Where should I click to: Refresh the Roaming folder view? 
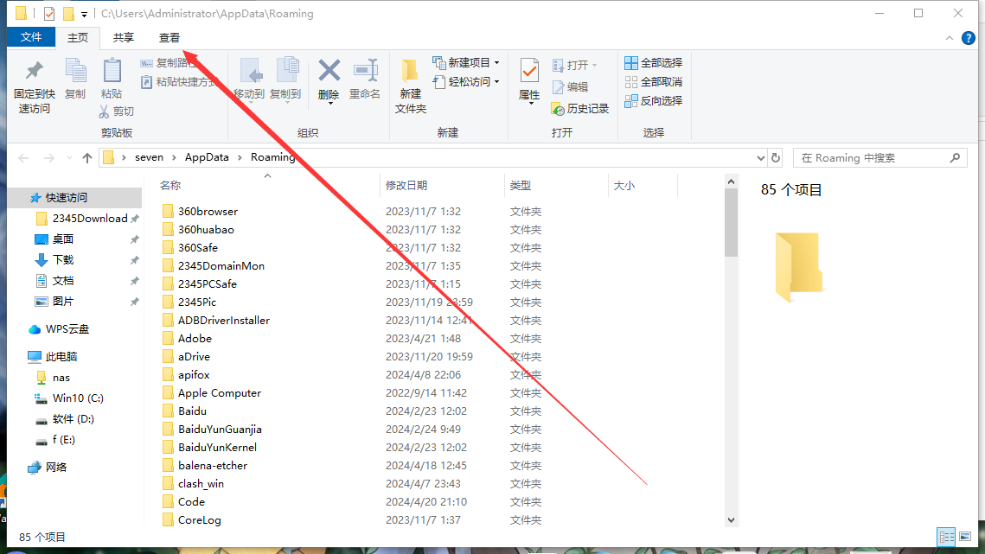(776, 157)
